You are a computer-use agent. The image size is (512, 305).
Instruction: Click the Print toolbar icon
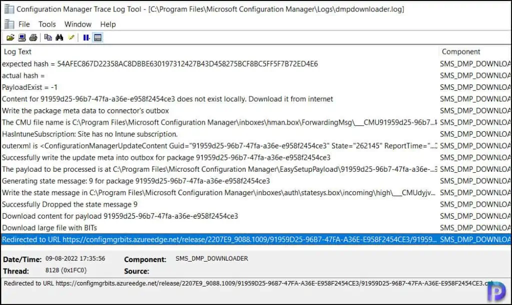33,37
